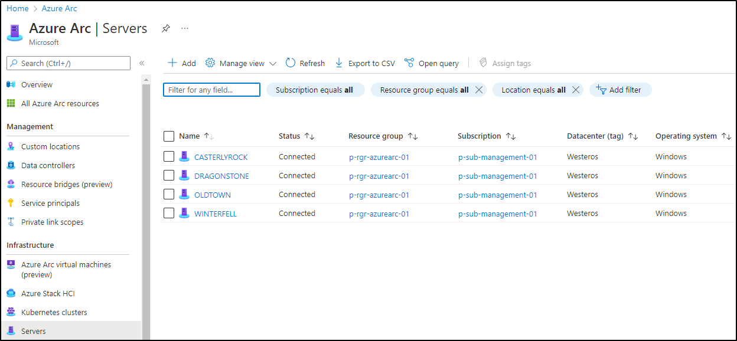Click the Add plus icon

pos(172,63)
